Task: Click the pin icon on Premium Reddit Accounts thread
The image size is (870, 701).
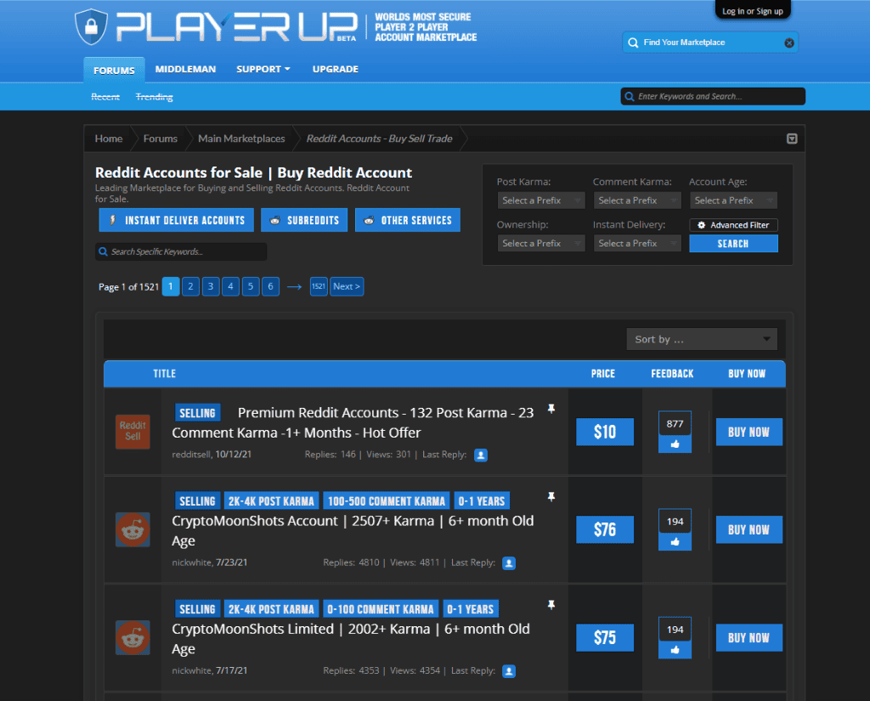Action: point(551,409)
